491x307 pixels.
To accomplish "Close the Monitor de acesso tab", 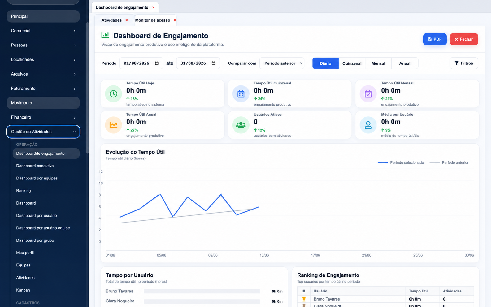I will [175, 20].
